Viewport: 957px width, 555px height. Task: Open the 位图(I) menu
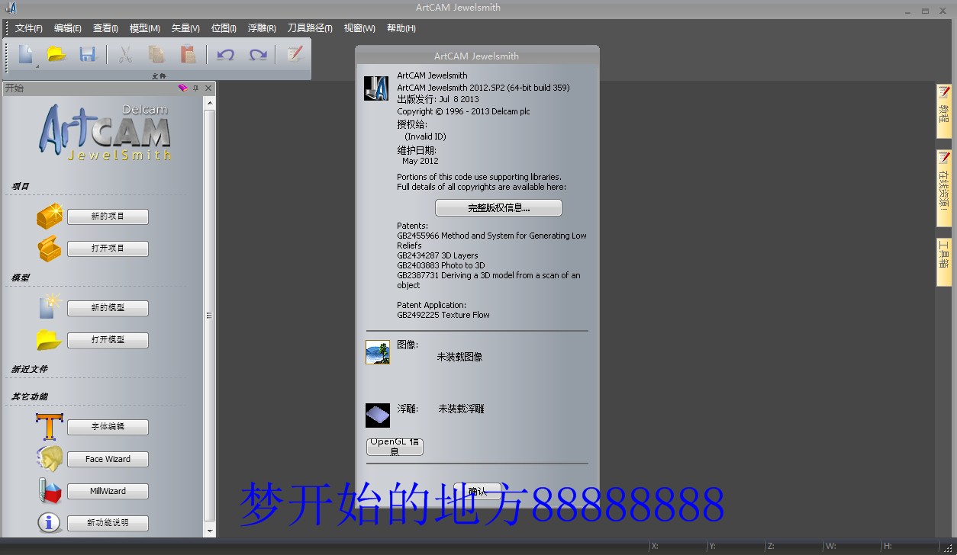[224, 28]
